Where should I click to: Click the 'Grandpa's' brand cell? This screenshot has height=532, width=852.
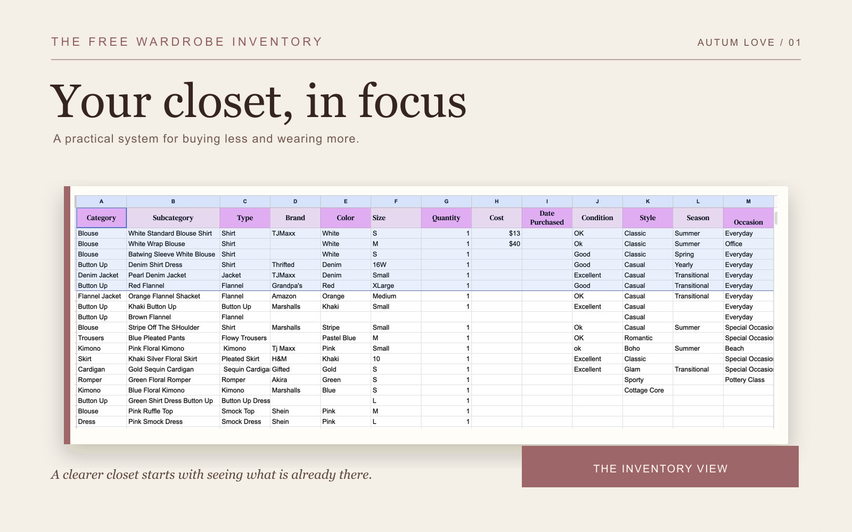click(x=295, y=286)
